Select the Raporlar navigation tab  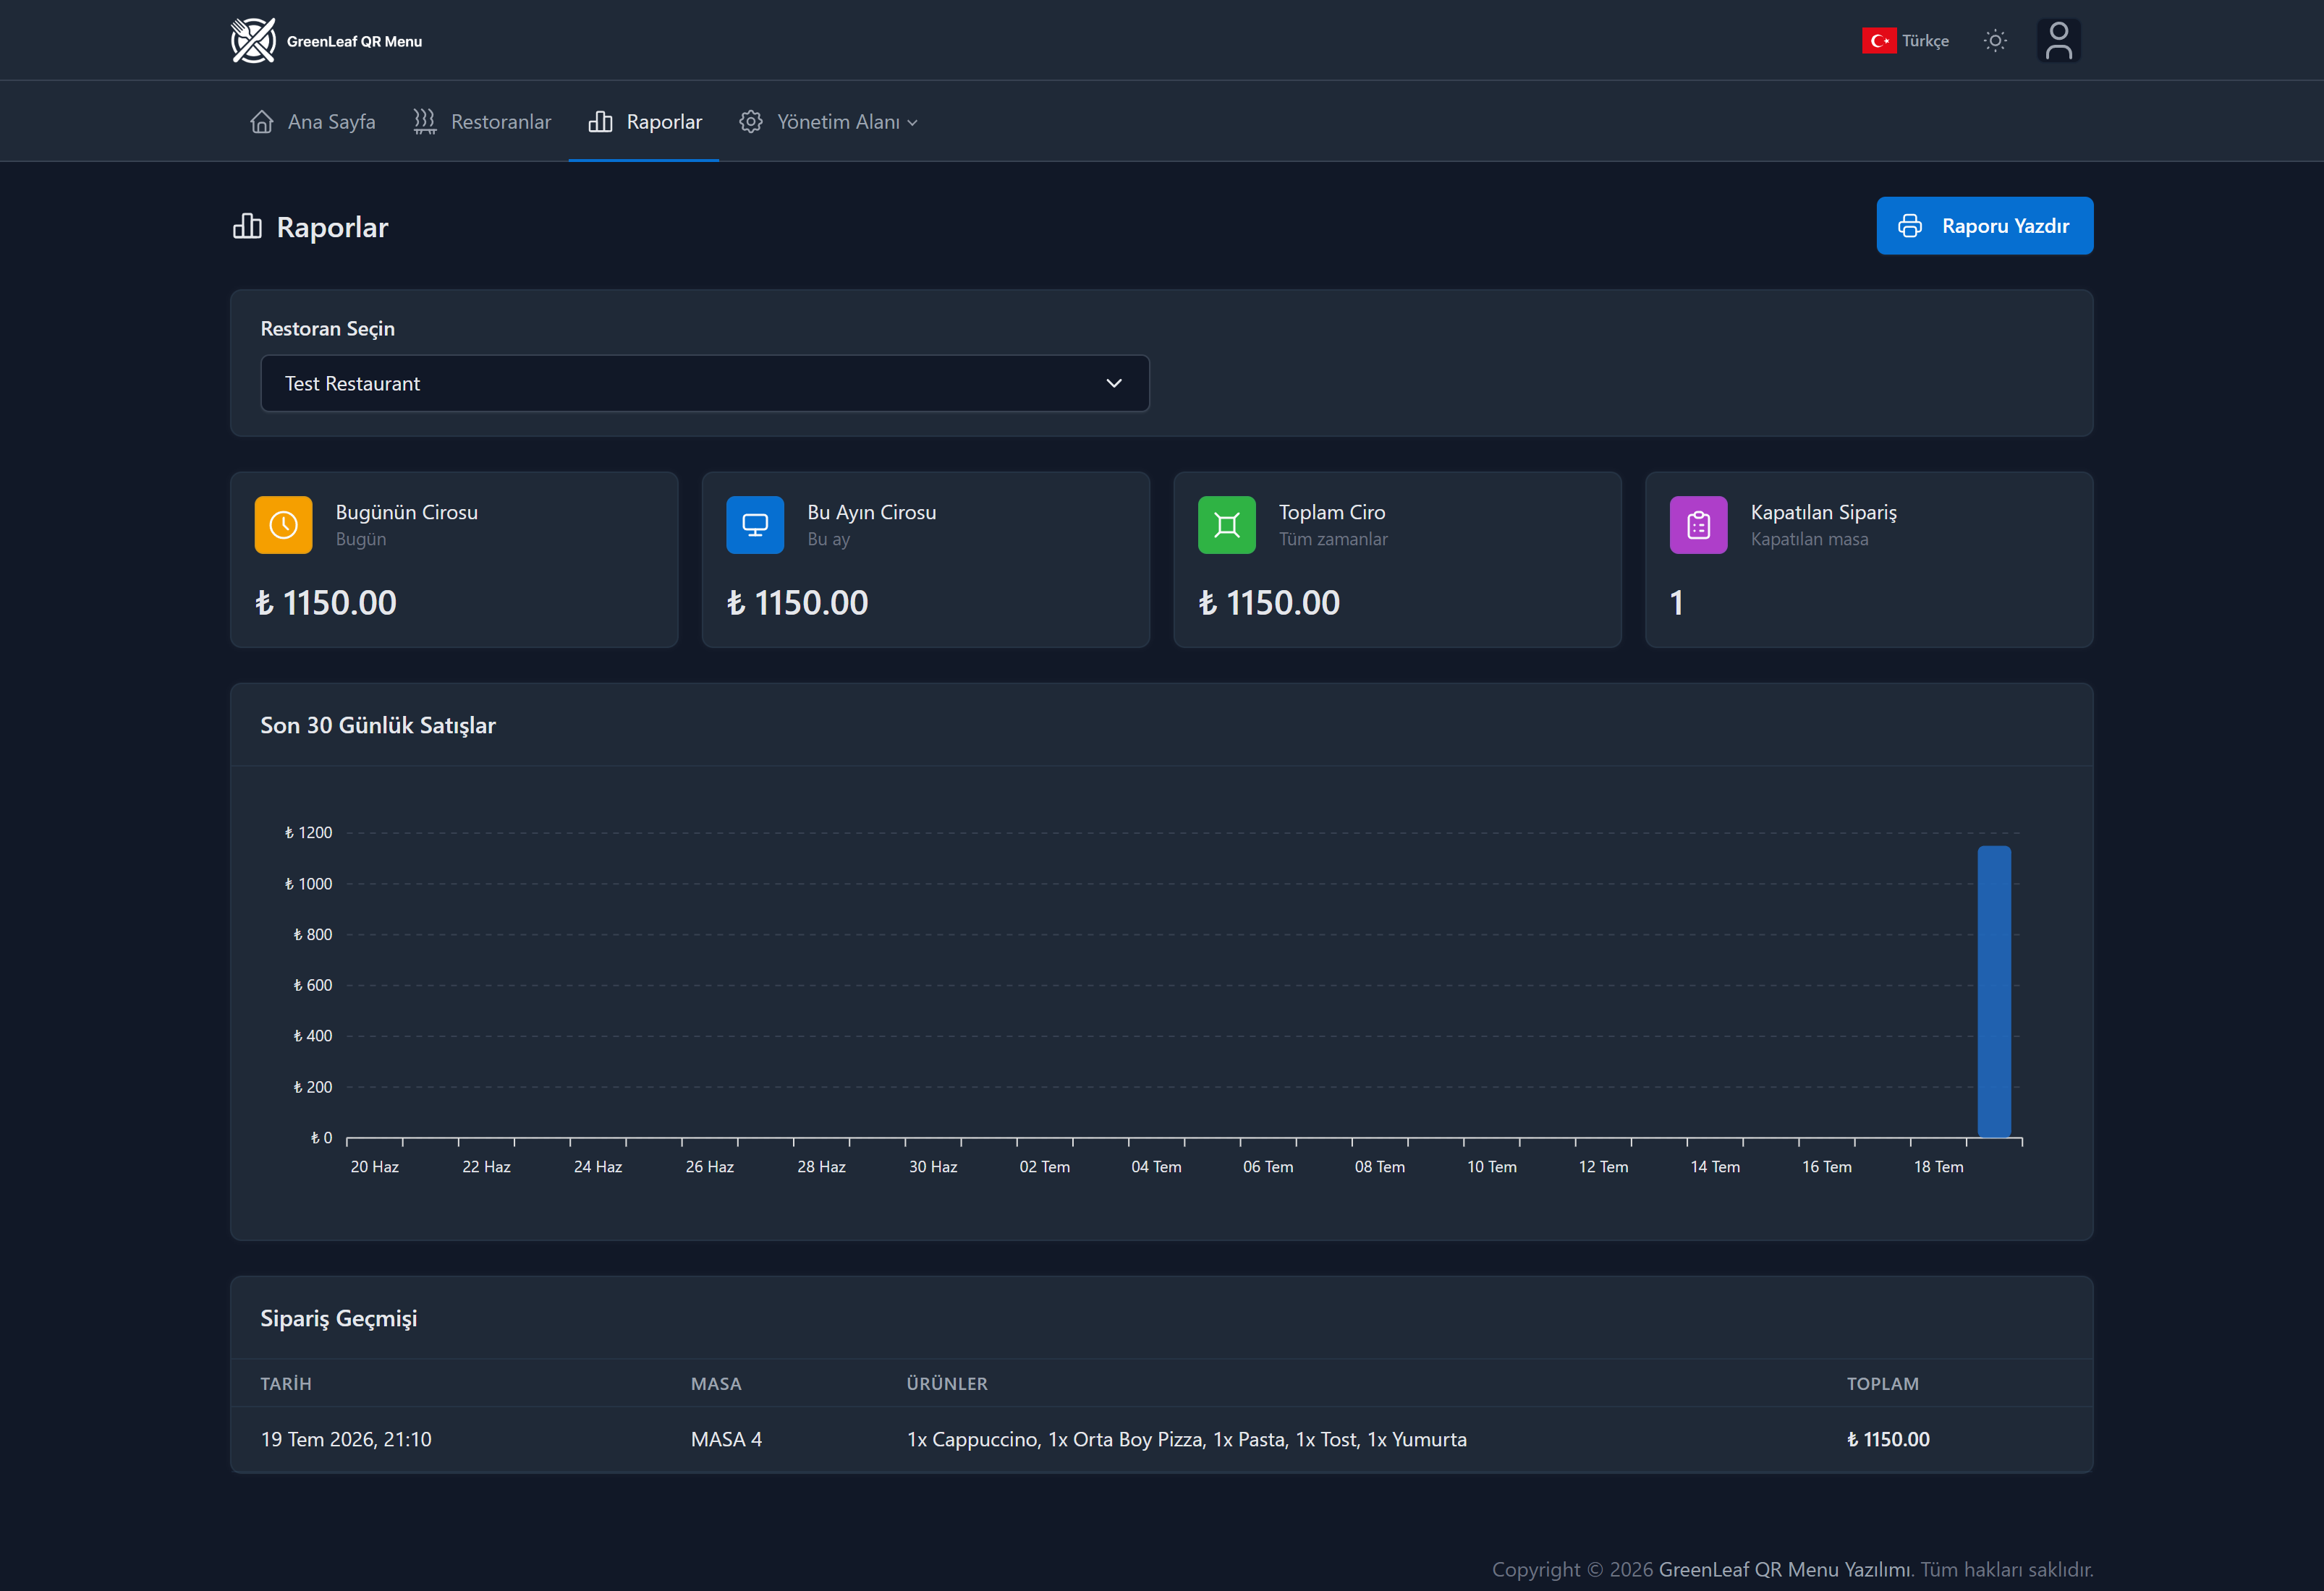tap(644, 122)
